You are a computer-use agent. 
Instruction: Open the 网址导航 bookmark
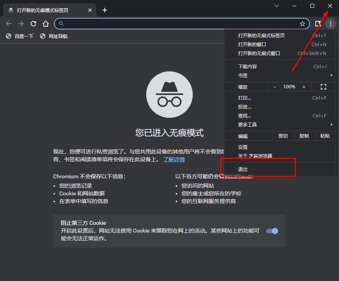[57, 36]
